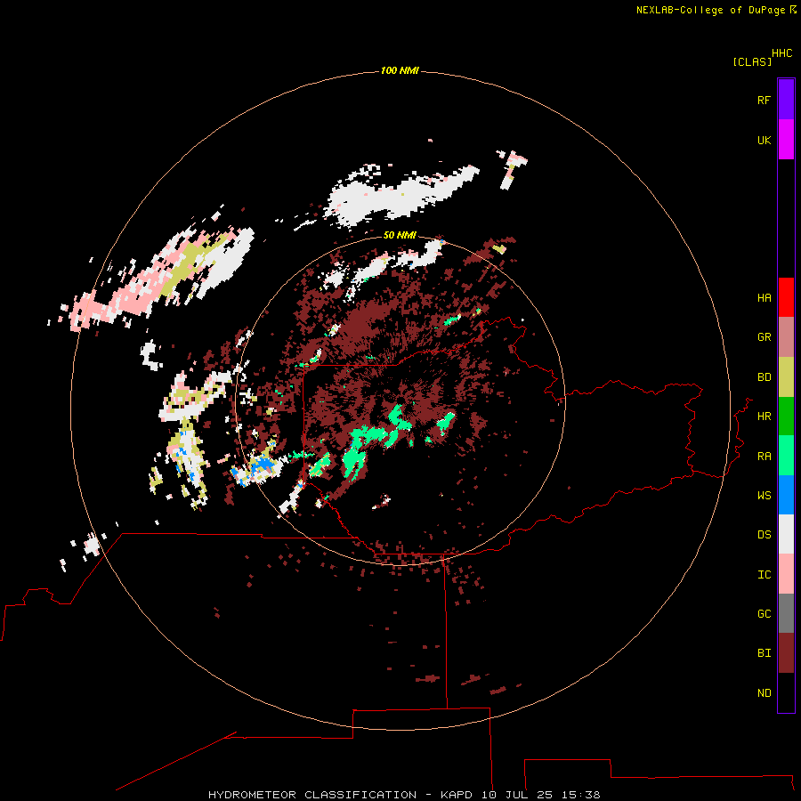Click the dark green HR legend swatch
The image size is (801, 801).
point(786,417)
